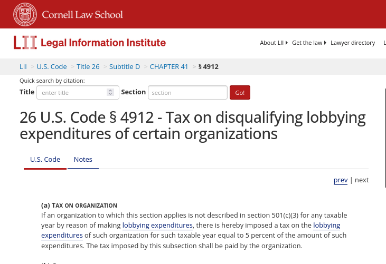Go to LII breadcrumb link
The height and width of the screenshot is (264, 386).
click(x=23, y=66)
